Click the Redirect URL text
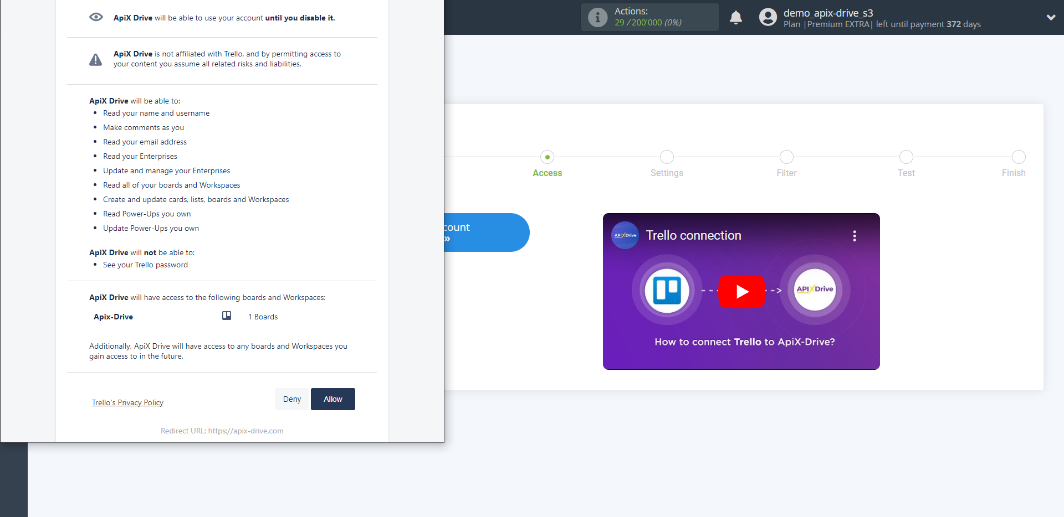 tap(222, 431)
